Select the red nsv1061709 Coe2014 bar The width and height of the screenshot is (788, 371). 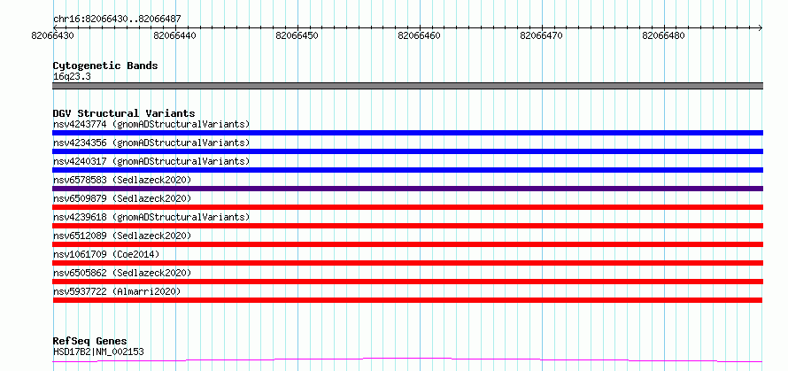pos(407,263)
